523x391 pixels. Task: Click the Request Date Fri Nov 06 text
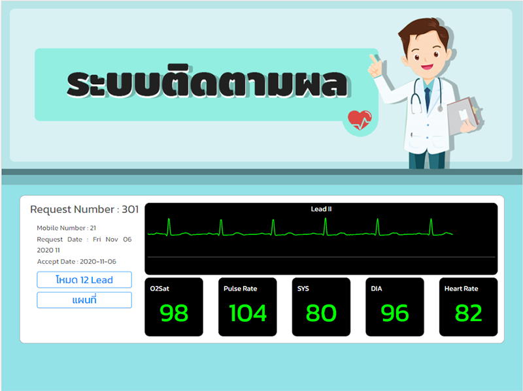[84, 245]
